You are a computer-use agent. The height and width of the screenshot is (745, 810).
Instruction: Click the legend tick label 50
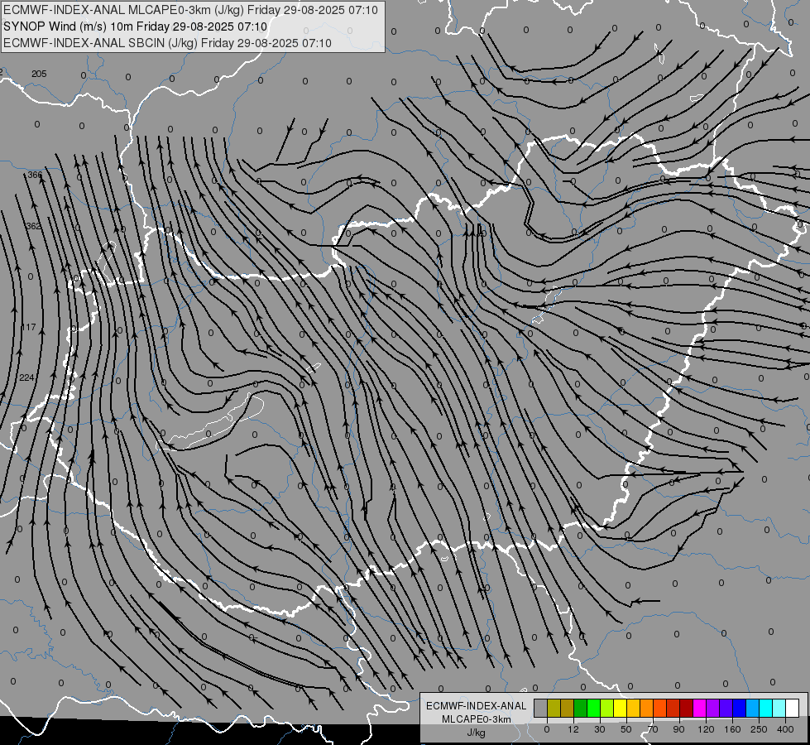[x=626, y=729]
